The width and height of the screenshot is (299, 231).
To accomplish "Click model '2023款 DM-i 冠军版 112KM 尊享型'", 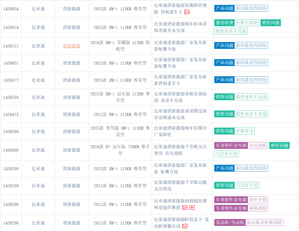I will pos(120,97).
